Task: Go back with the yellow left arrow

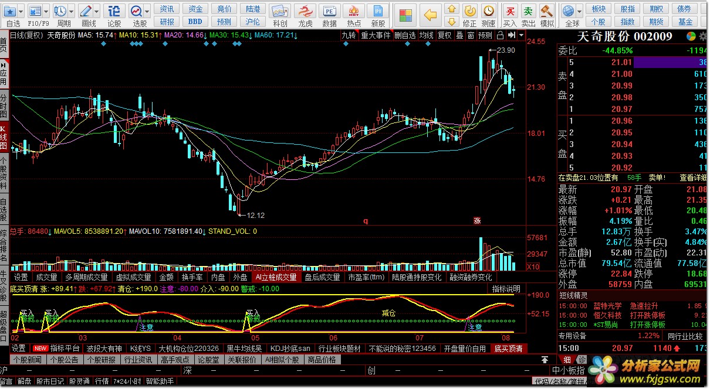Action: pyautogui.click(x=431, y=15)
